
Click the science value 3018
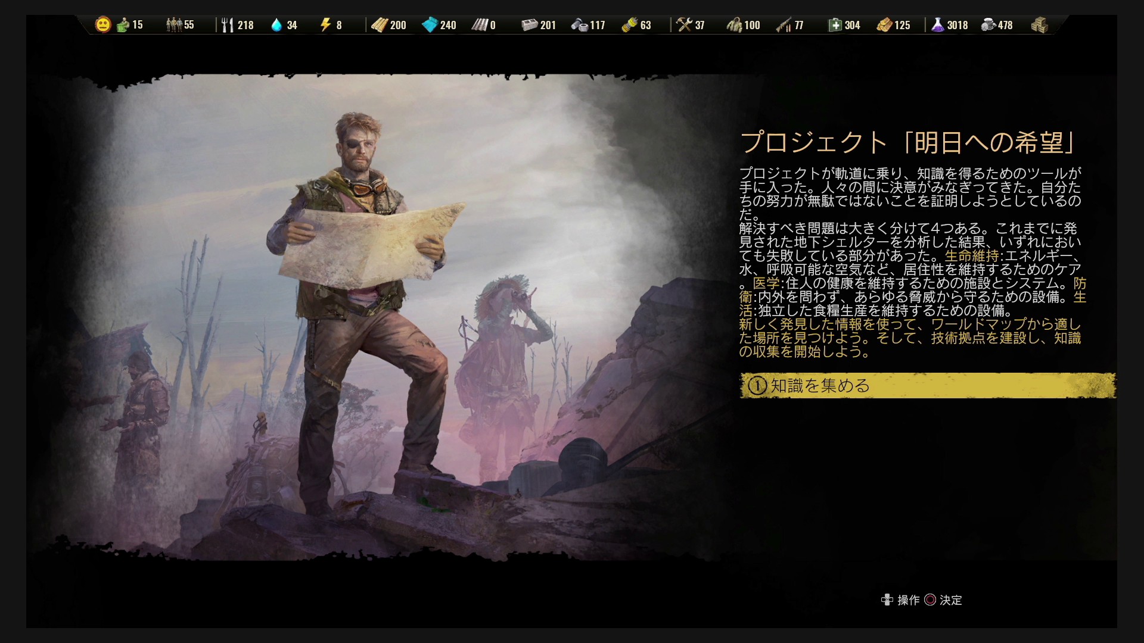[958, 25]
